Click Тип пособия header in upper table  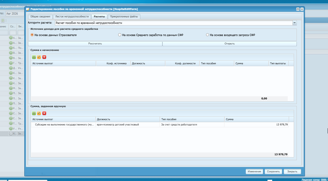(217, 63)
